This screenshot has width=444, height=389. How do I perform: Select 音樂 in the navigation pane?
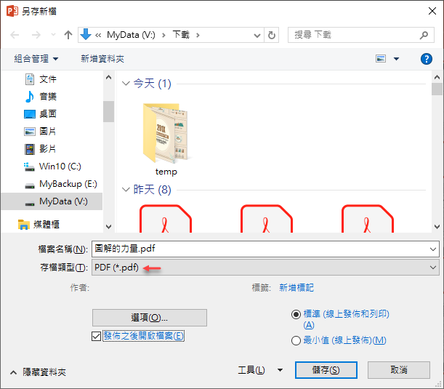click(x=48, y=97)
